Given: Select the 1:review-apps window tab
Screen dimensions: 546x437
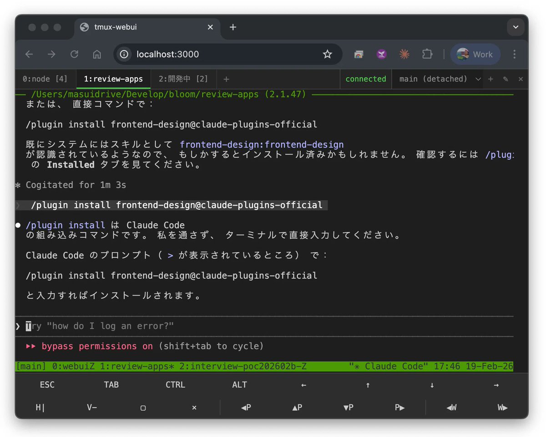Looking at the screenshot, I should [113, 79].
